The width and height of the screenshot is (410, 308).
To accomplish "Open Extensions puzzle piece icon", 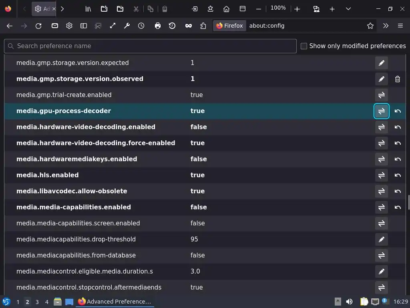I will [x=203, y=26].
